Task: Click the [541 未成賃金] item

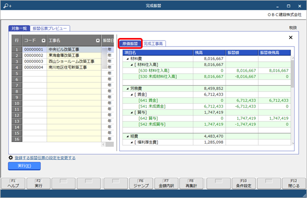Action: (152, 106)
